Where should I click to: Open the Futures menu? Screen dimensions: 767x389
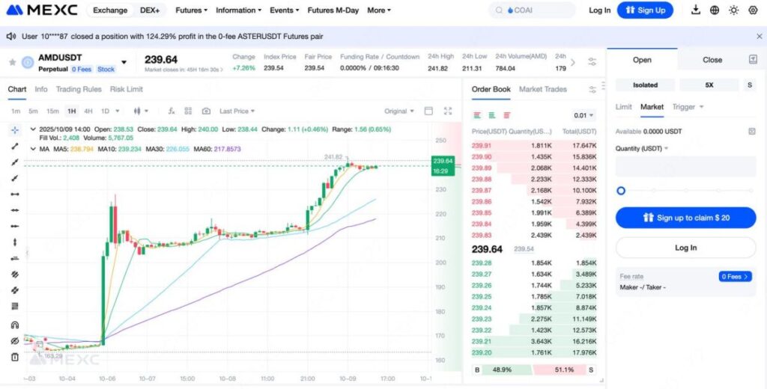(x=191, y=10)
